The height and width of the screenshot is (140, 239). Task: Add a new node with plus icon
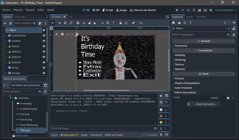tap(5, 23)
